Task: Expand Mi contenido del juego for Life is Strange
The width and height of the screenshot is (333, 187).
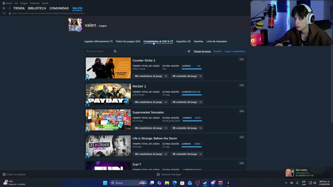Action: coord(187,154)
